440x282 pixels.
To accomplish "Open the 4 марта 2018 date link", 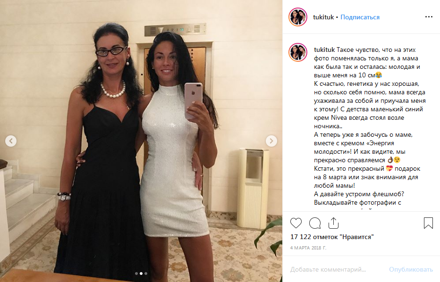I will pyautogui.click(x=308, y=248).
